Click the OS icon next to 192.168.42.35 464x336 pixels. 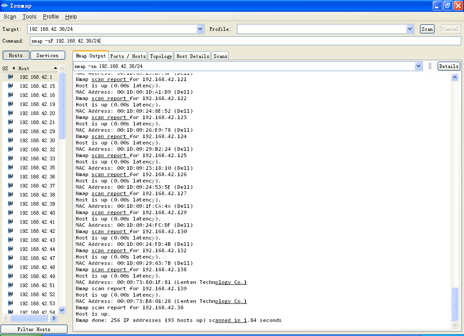click(x=10, y=168)
